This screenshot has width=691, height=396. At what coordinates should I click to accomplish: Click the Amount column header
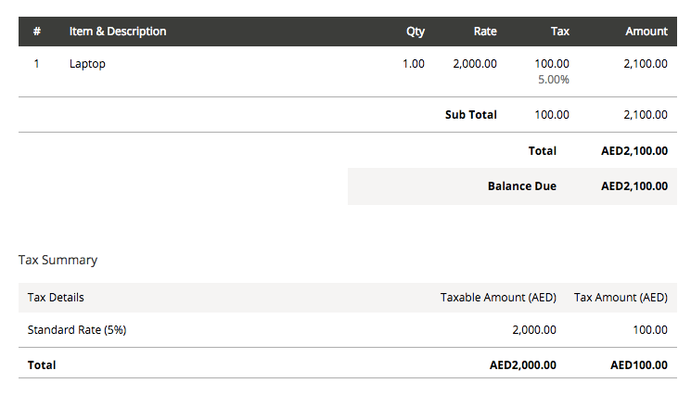point(646,32)
